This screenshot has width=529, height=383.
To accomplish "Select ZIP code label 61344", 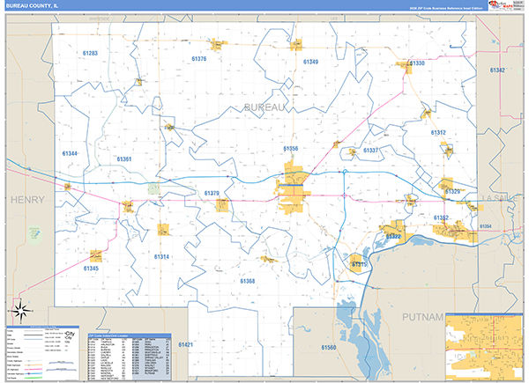I will pos(70,153).
